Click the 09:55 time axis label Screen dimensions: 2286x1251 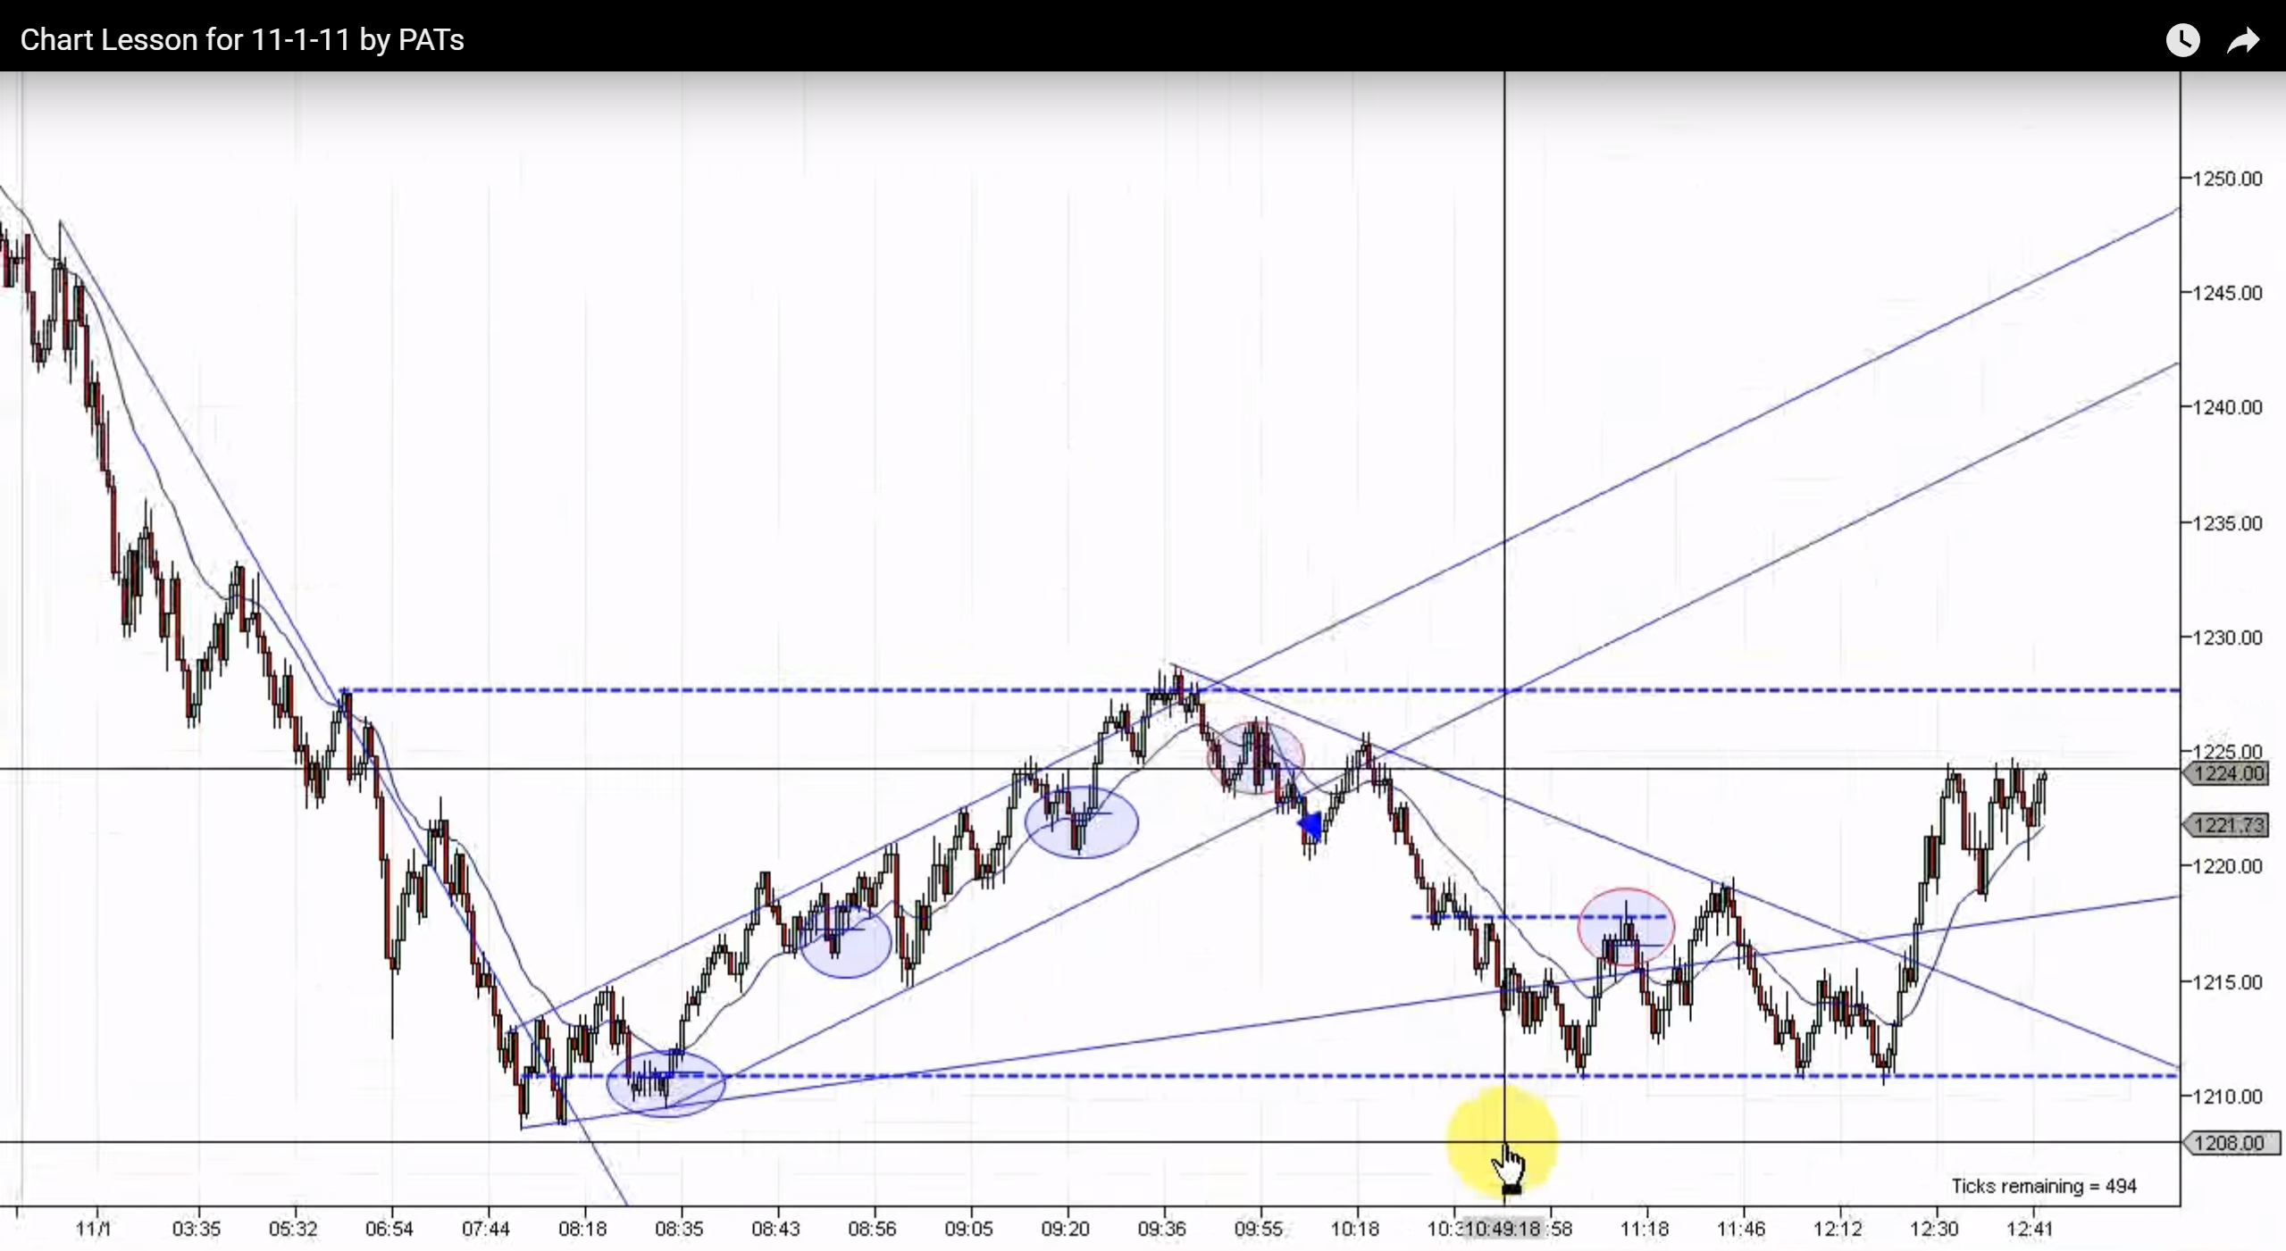[1259, 1229]
